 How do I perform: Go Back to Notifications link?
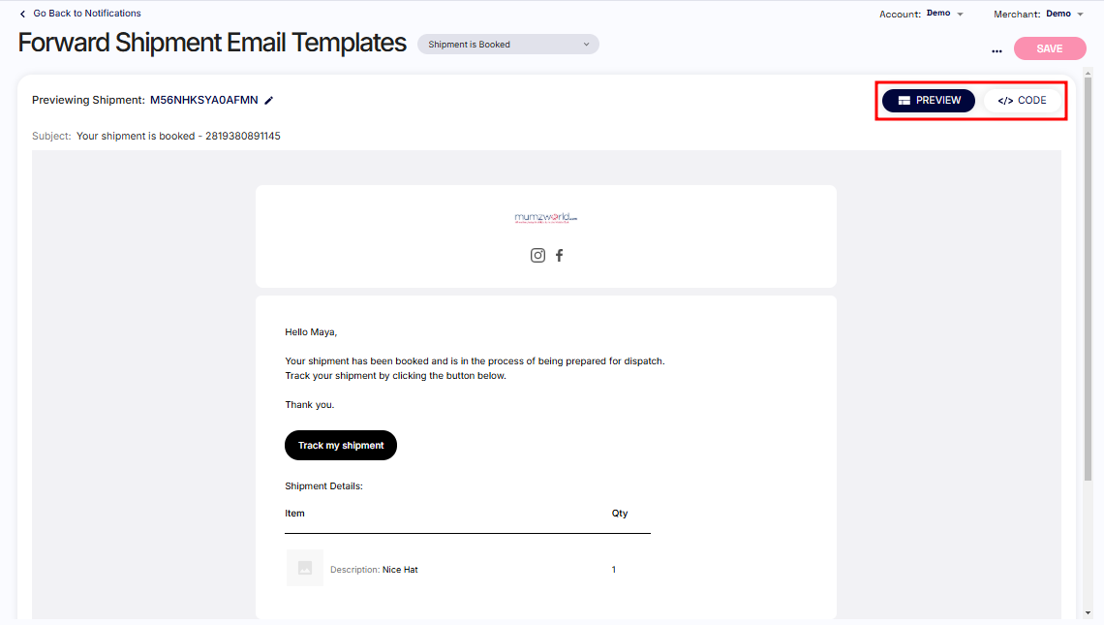coord(86,14)
